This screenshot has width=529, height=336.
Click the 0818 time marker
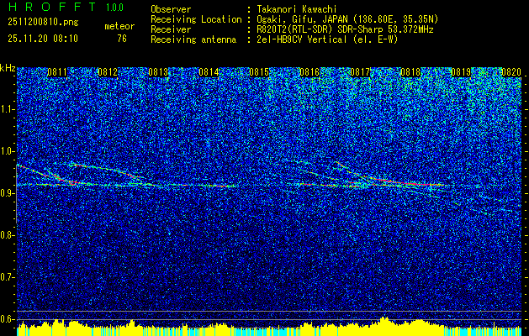(x=410, y=71)
